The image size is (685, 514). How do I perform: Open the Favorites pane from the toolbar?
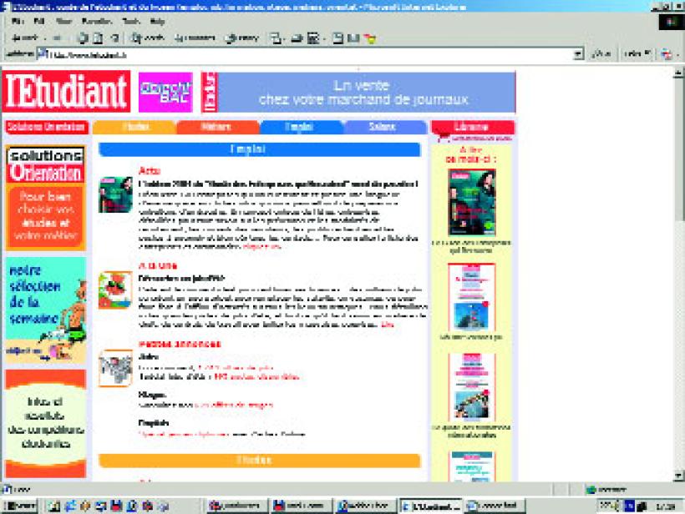coord(195,38)
